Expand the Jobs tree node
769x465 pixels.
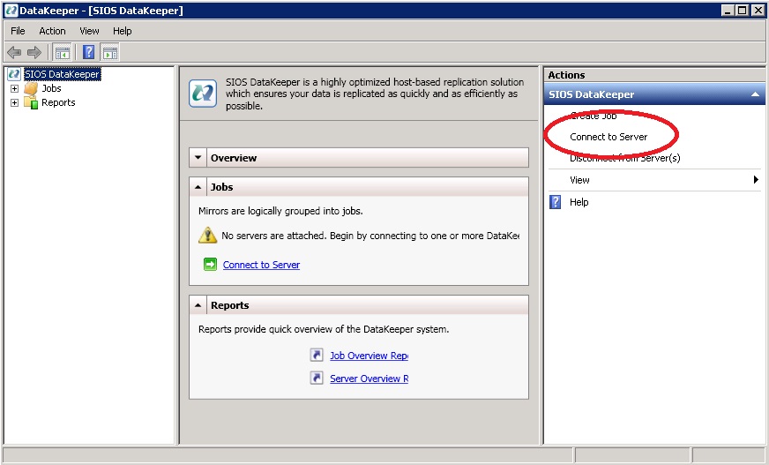pyautogui.click(x=15, y=89)
